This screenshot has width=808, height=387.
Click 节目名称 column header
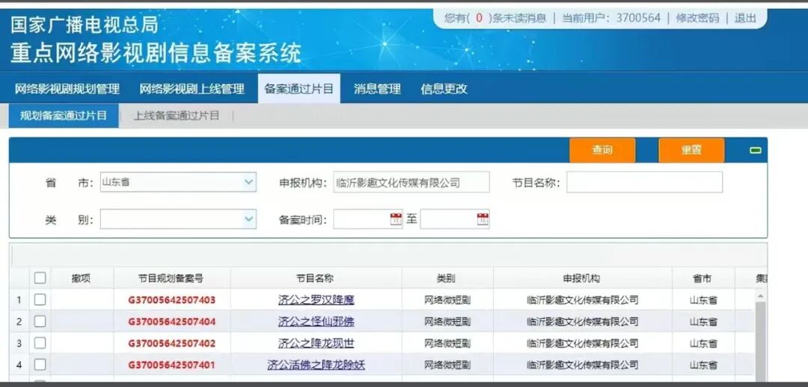(316, 279)
